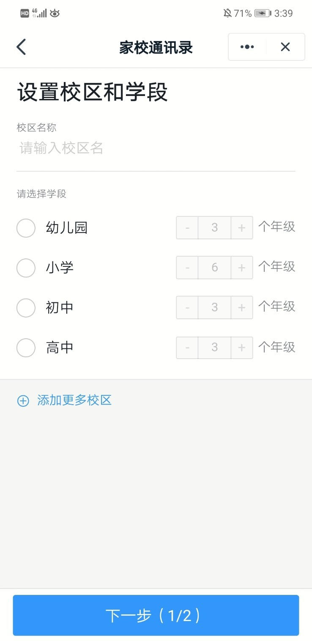
Task: Choose the 高中 school stage option
Action: pyautogui.click(x=26, y=348)
